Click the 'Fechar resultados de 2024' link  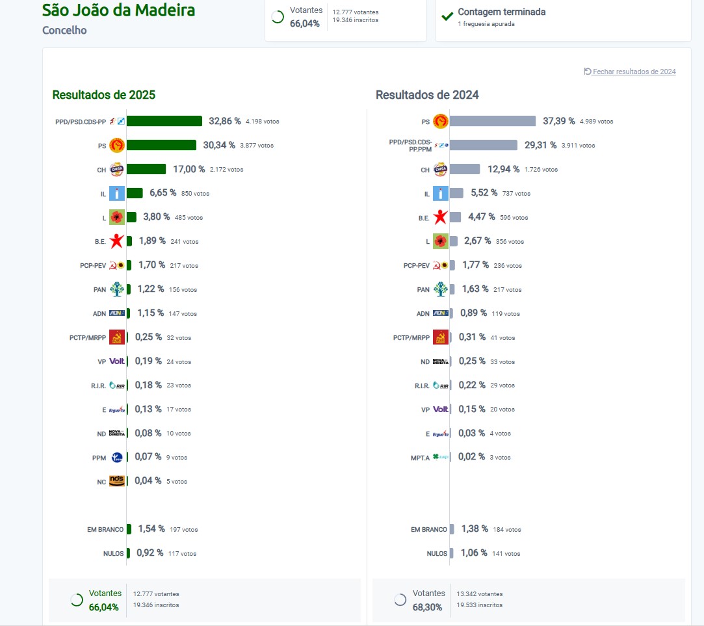[x=630, y=72]
